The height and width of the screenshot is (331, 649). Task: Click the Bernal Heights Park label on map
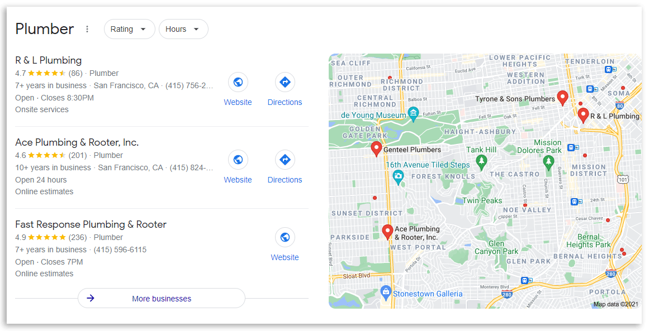[x=589, y=241]
